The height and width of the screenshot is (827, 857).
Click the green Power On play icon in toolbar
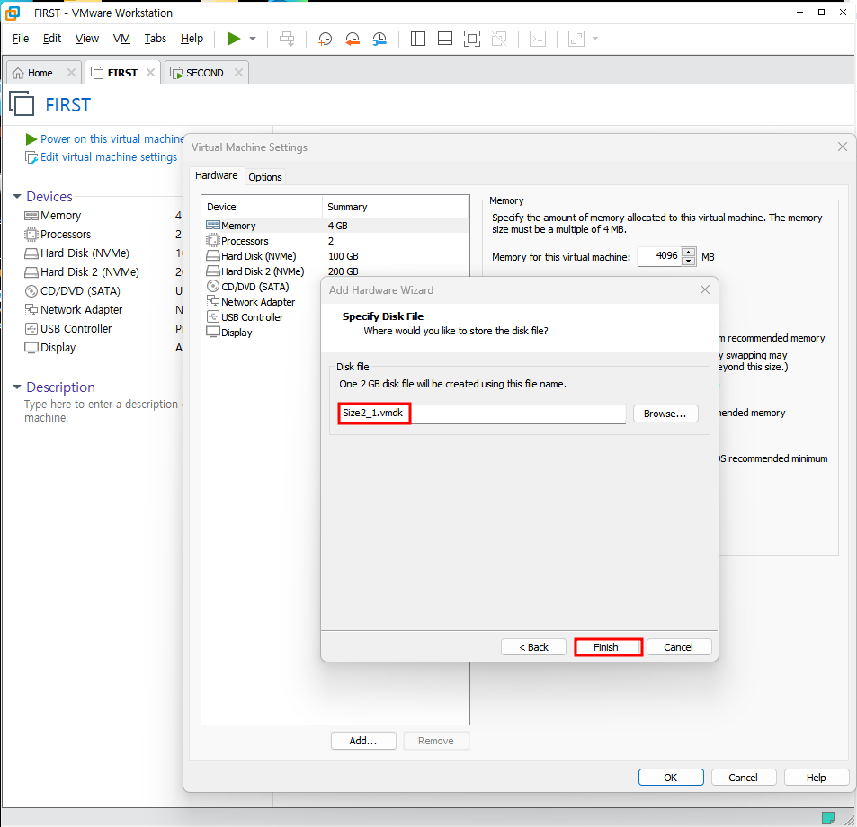[x=234, y=39]
